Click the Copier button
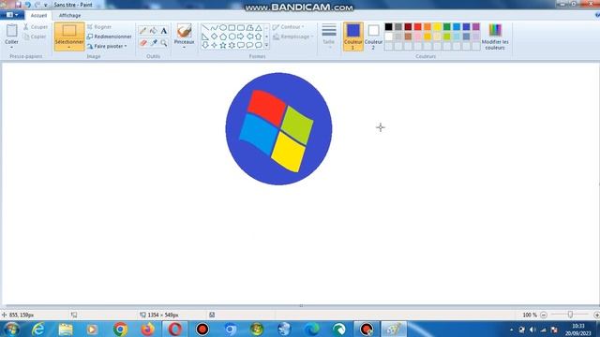Viewport: 600px width, 337px height. click(35, 37)
